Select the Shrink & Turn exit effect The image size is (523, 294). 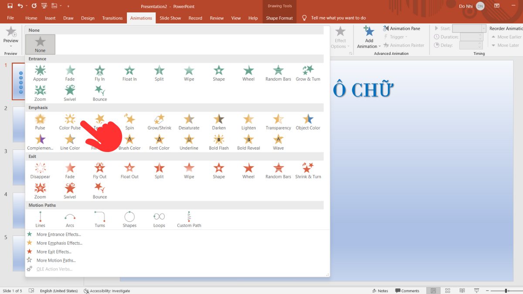click(308, 171)
